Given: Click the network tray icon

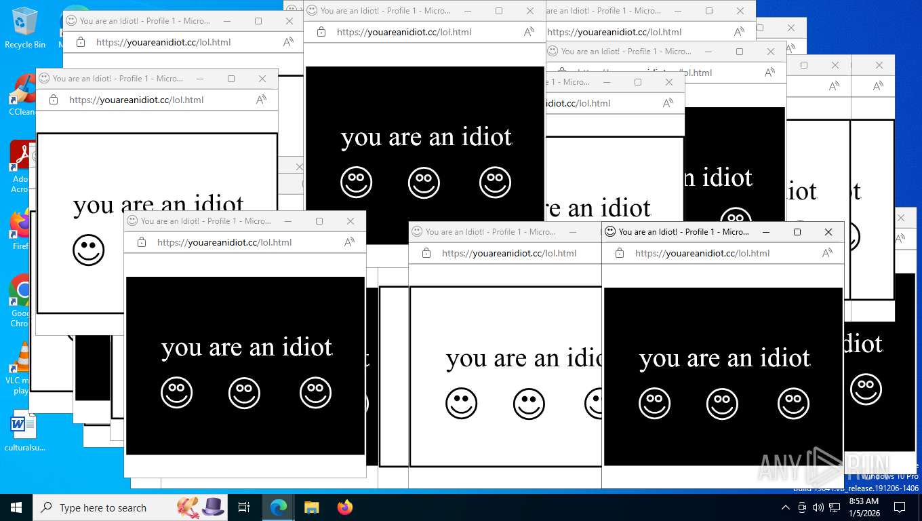Looking at the screenshot, I should 835,507.
